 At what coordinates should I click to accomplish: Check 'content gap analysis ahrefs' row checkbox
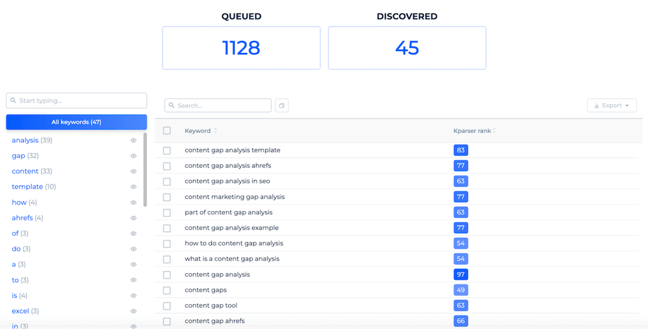[x=167, y=166]
